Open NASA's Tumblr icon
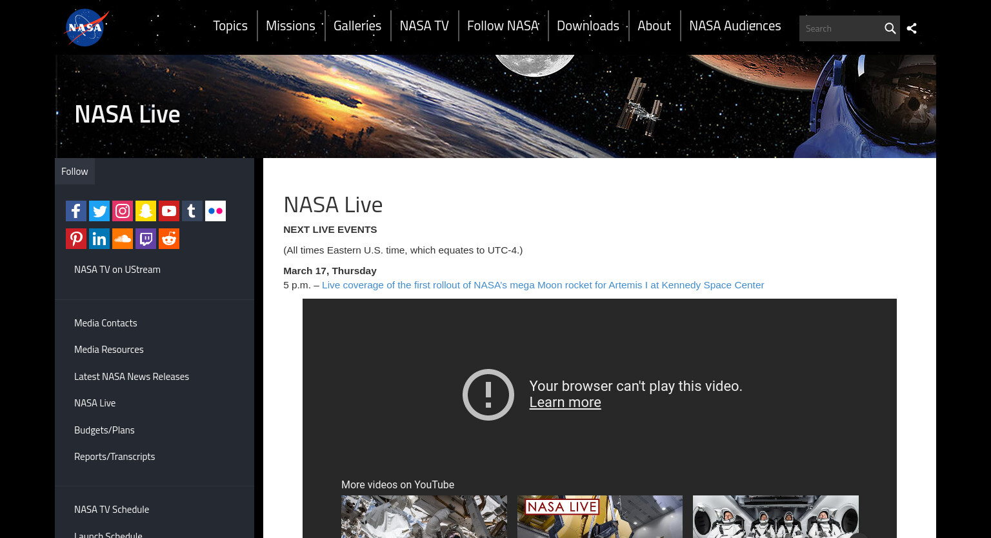991x538 pixels. (x=192, y=211)
